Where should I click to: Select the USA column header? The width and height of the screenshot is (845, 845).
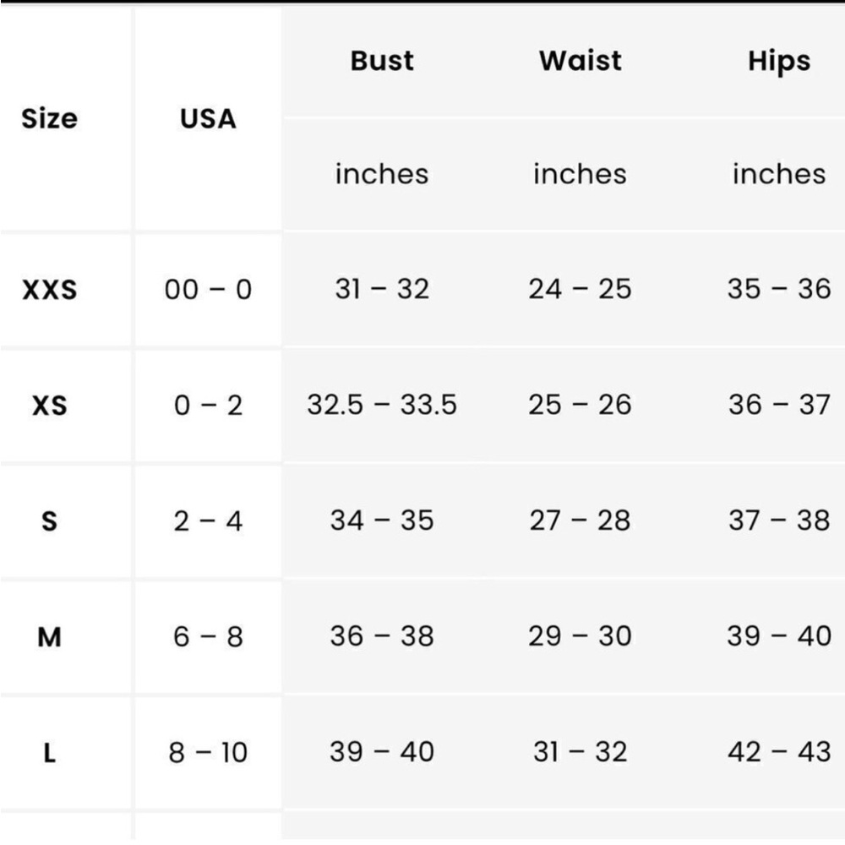[208, 118]
